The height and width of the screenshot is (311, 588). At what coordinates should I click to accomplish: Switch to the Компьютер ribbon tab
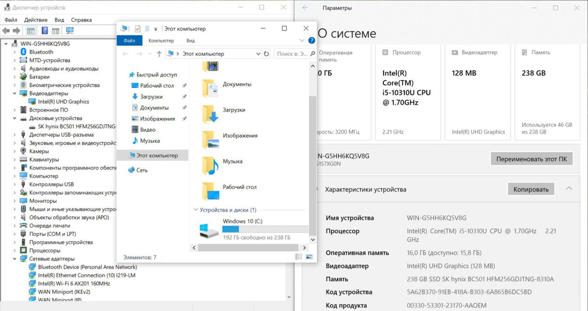[x=161, y=40]
